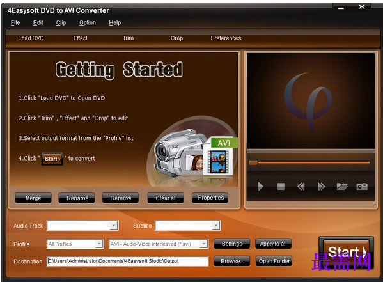Viewport: 383px width, 282px height.
Task: Open the Option menu
Action: (x=88, y=23)
